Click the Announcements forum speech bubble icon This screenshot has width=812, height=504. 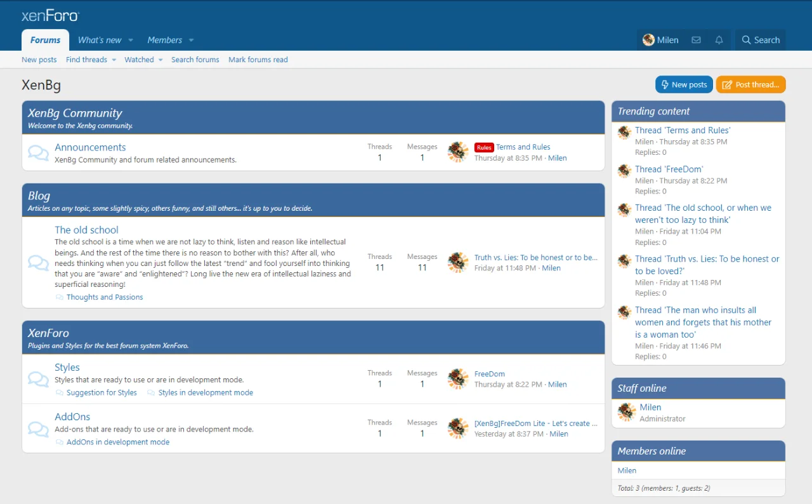[x=38, y=153]
